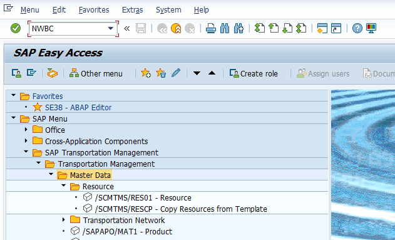Open the Help question mark icon
395x240 pixels.
[357, 28]
